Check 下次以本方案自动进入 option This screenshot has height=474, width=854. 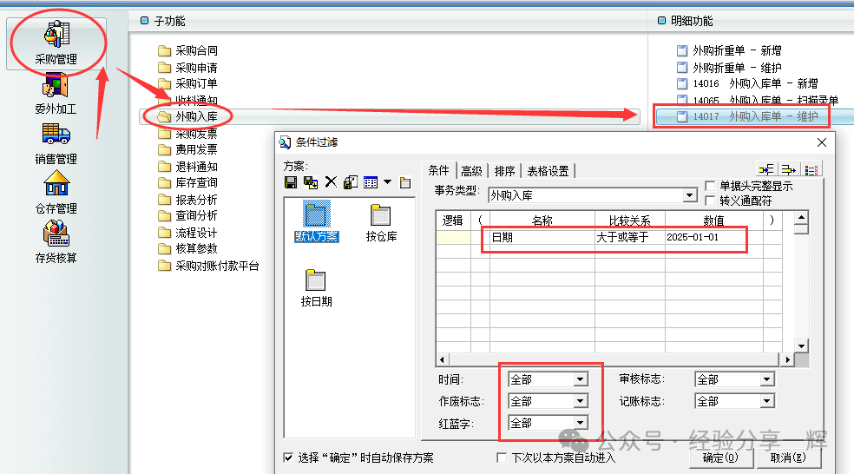click(x=502, y=458)
